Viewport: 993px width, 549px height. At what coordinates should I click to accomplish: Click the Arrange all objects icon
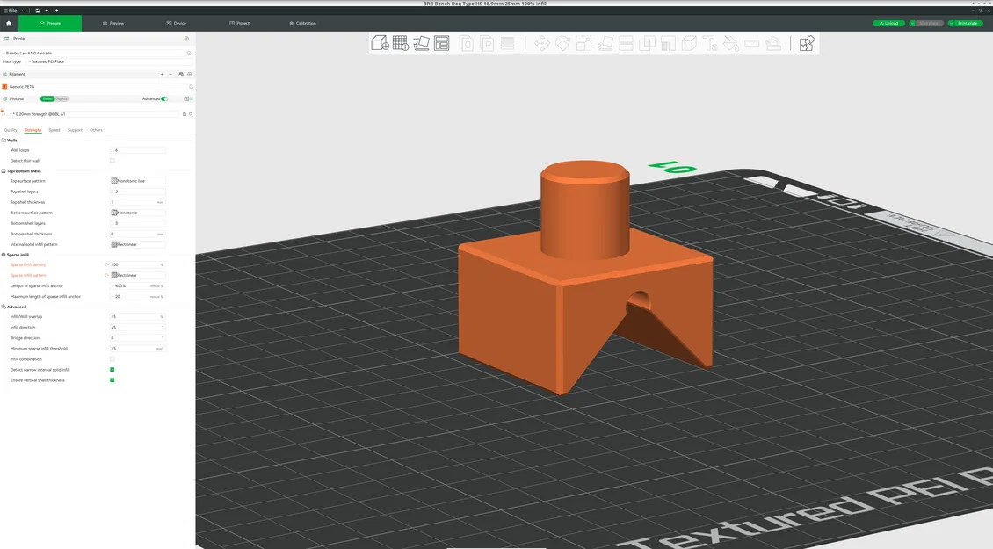coord(442,43)
